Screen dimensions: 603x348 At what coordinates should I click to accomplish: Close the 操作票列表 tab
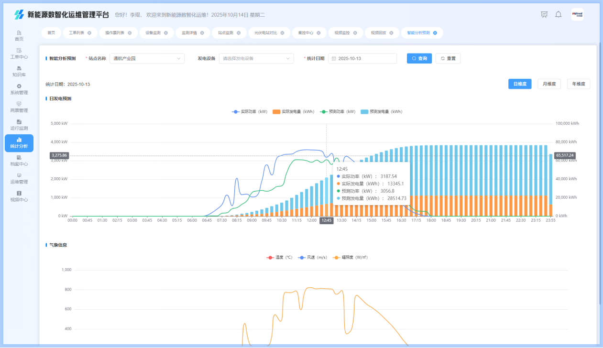point(130,33)
